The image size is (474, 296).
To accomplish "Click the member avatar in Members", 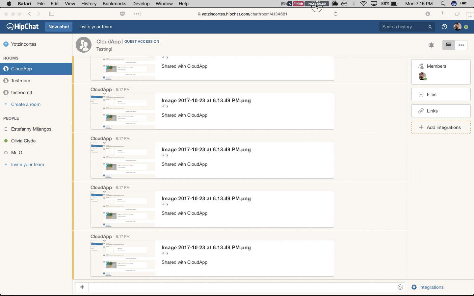I will click(x=422, y=77).
